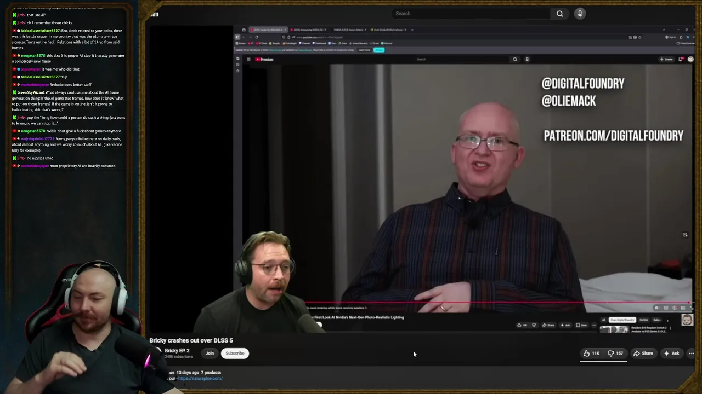Click the @DIGITALFOUNDRY overlay text

pyautogui.click(x=583, y=84)
